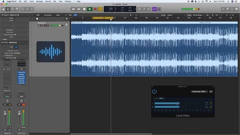Stop playback with the Stop button
This screenshot has height=135, width=240.
click(84, 9)
